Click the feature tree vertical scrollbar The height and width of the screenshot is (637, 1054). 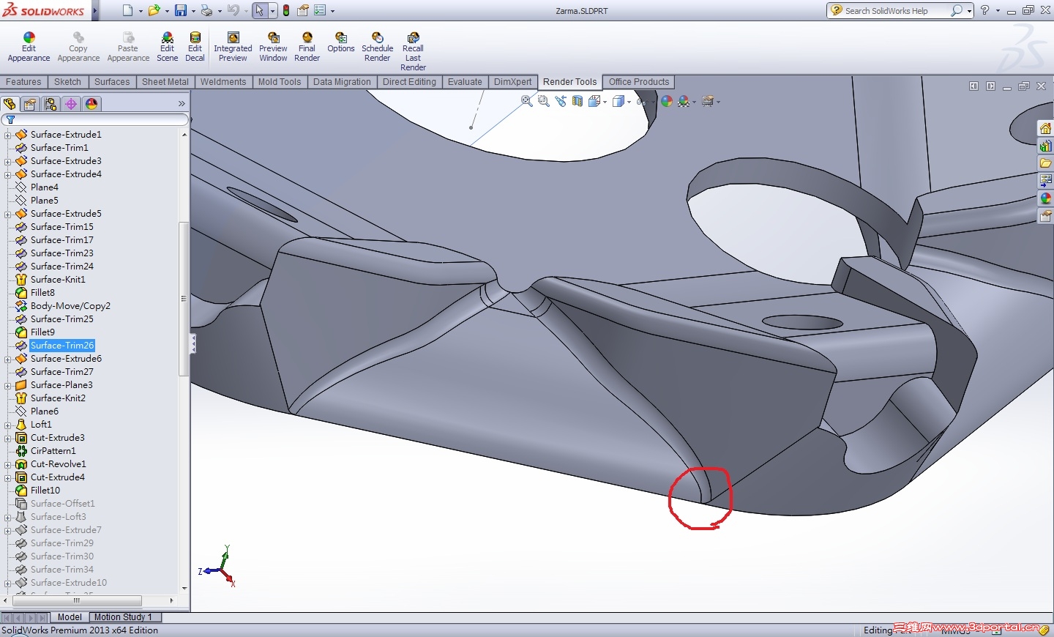pos(184,299)
